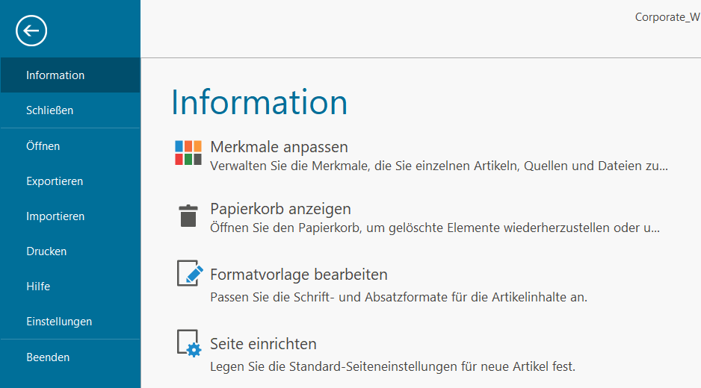Click the large Information page heading
Viewport: 701px width, 388px height.
click(259, 102)
